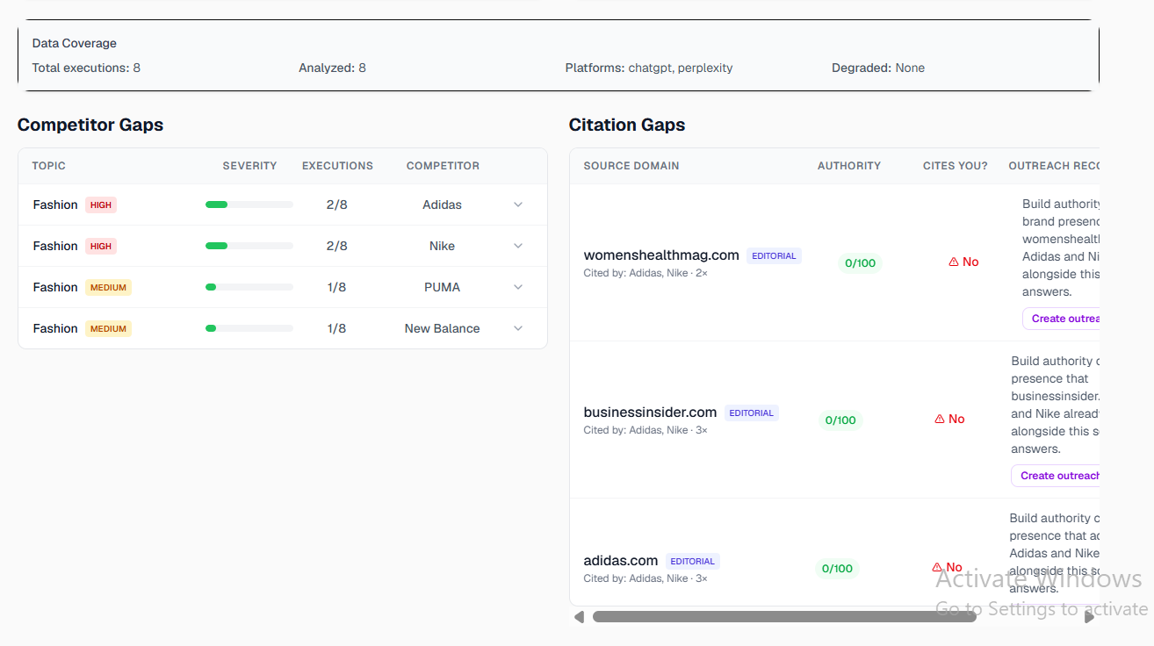Screen dimensions: 1154x646
Task: Click the Degraded: None text
Action: click(878, 68)
